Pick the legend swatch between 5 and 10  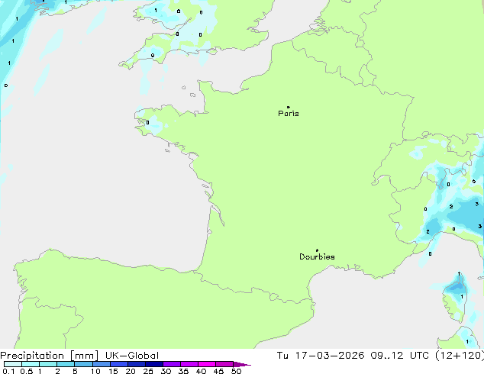coord(83,364)
